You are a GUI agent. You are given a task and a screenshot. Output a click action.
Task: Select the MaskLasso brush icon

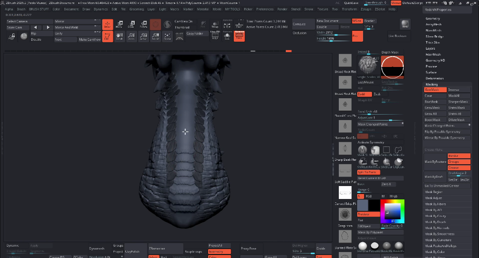tap(374, 150)
